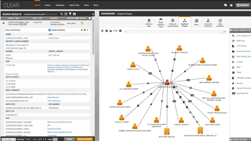Viewport: 251px width, 141px height.
Task: Check the report checkbox for Jane's result row
Action: tap(89, 23)
